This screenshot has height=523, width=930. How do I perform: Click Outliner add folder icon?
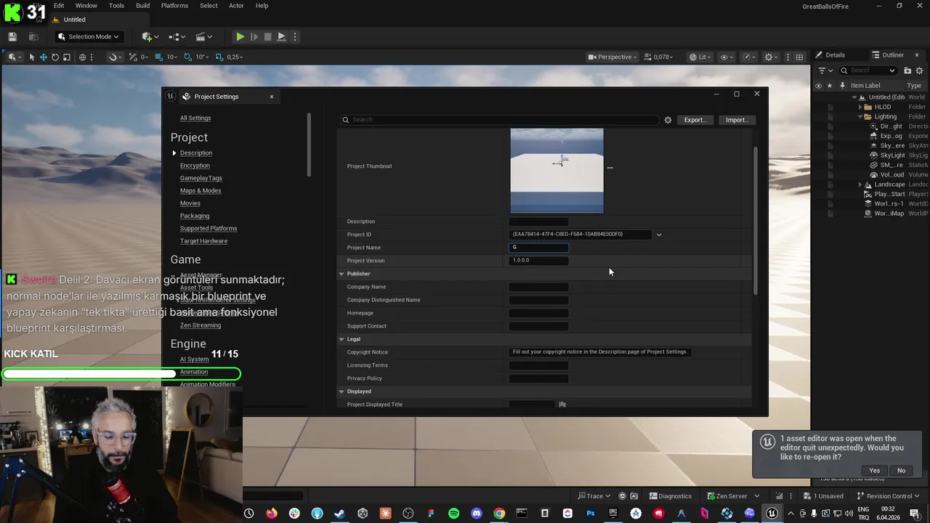(x=908, y=70)
